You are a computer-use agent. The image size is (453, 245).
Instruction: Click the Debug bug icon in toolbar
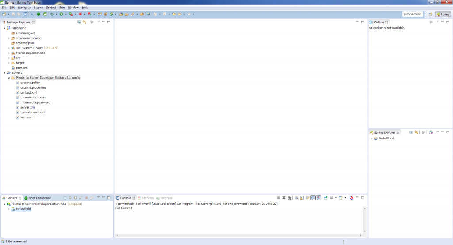(52, 14)
